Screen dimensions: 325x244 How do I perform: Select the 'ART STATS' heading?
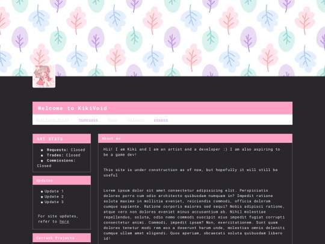(x=50, y=139)
